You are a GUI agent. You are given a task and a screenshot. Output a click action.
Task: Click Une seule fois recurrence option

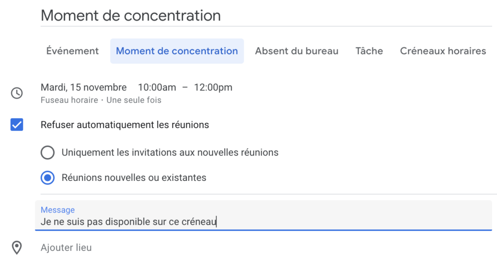coord(134,100)
